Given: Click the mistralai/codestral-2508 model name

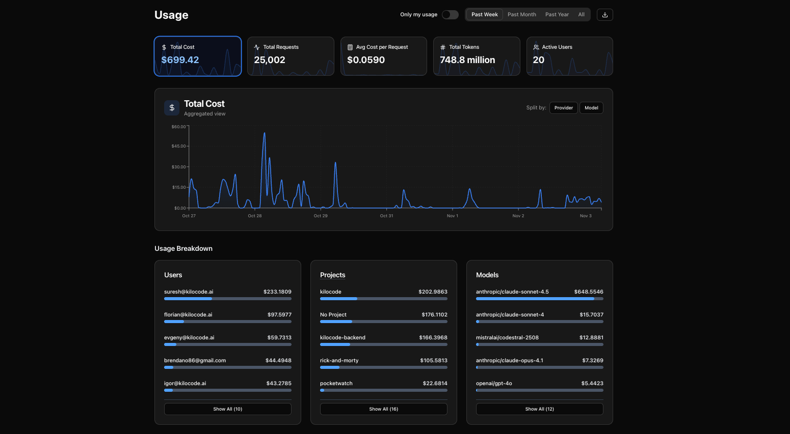Looking at the screenshot, I should click(x=508, y=337).
